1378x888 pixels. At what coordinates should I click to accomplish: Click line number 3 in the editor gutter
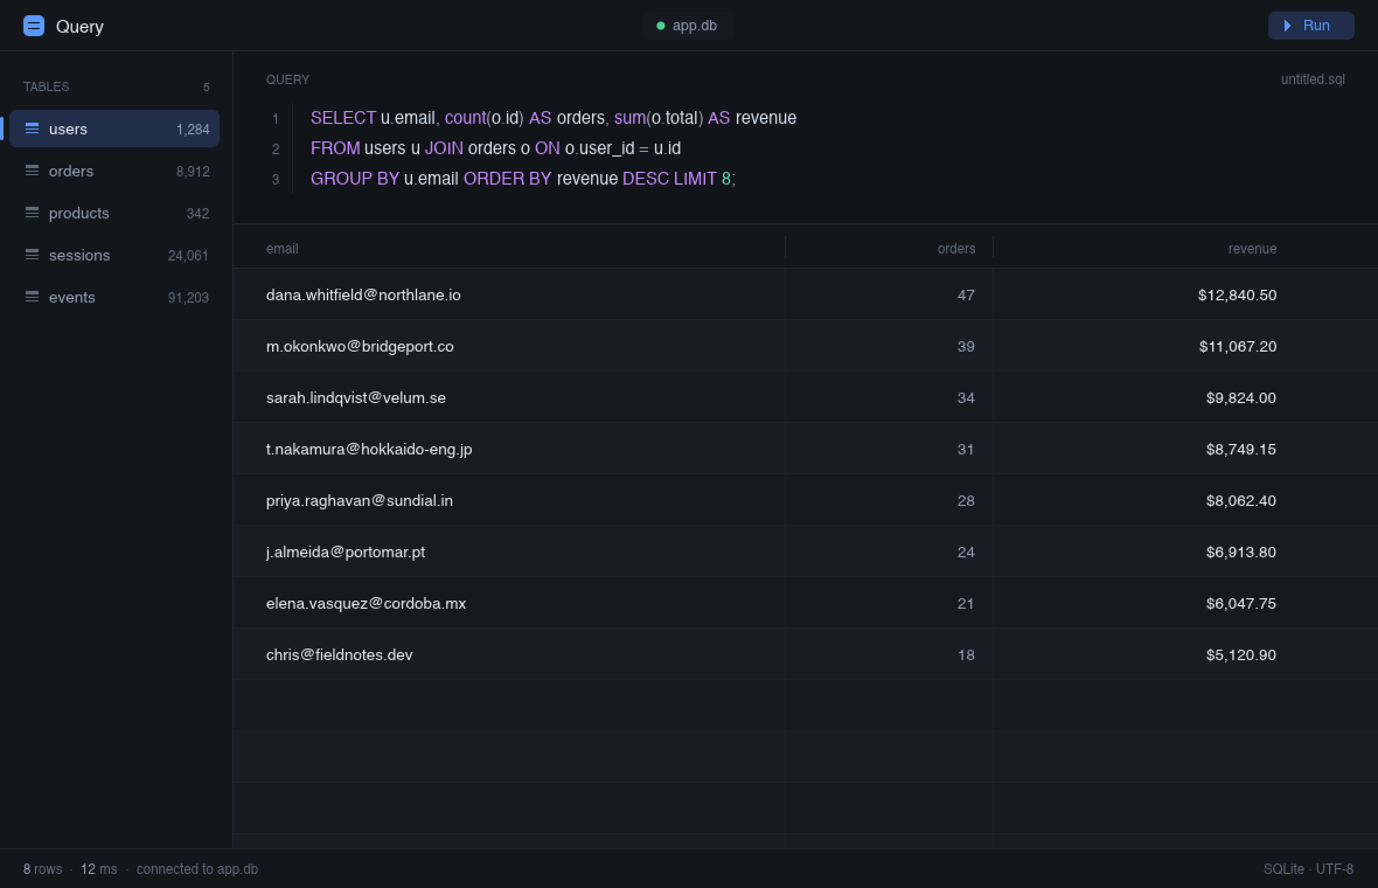pos(276,180)
